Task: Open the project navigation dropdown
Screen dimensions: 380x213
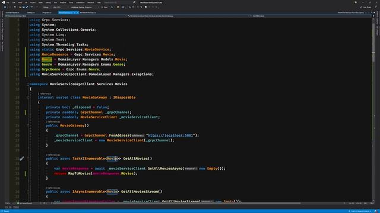Action: [x=65, y=16]
